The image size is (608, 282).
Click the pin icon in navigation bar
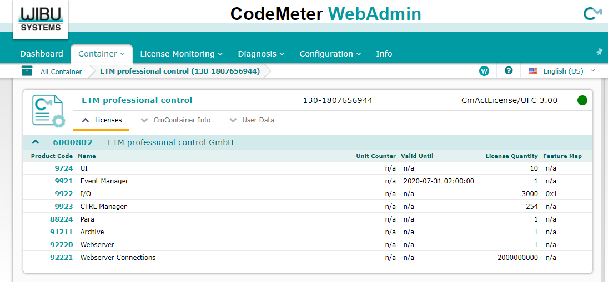click(599, 52)
